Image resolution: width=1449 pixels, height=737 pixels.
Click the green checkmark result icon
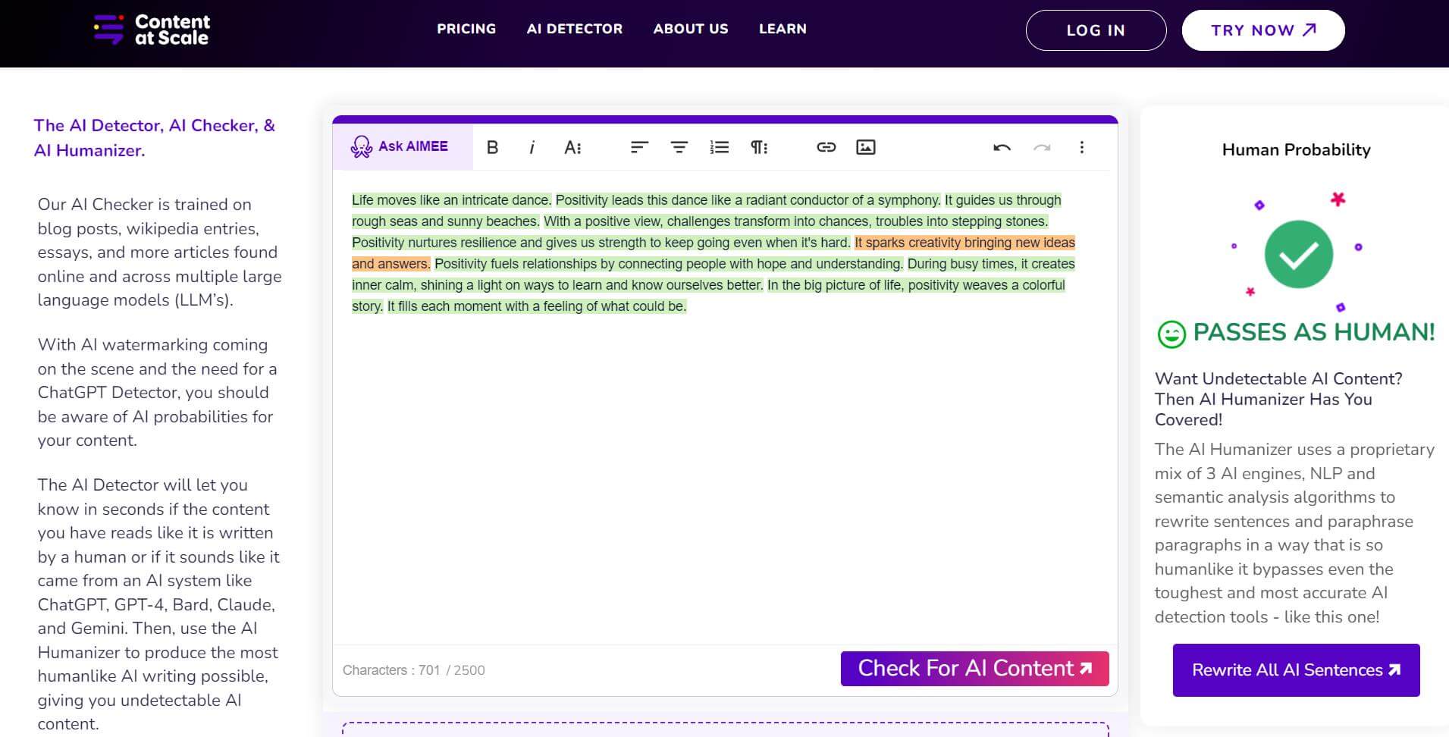(x=1298, y=254)
